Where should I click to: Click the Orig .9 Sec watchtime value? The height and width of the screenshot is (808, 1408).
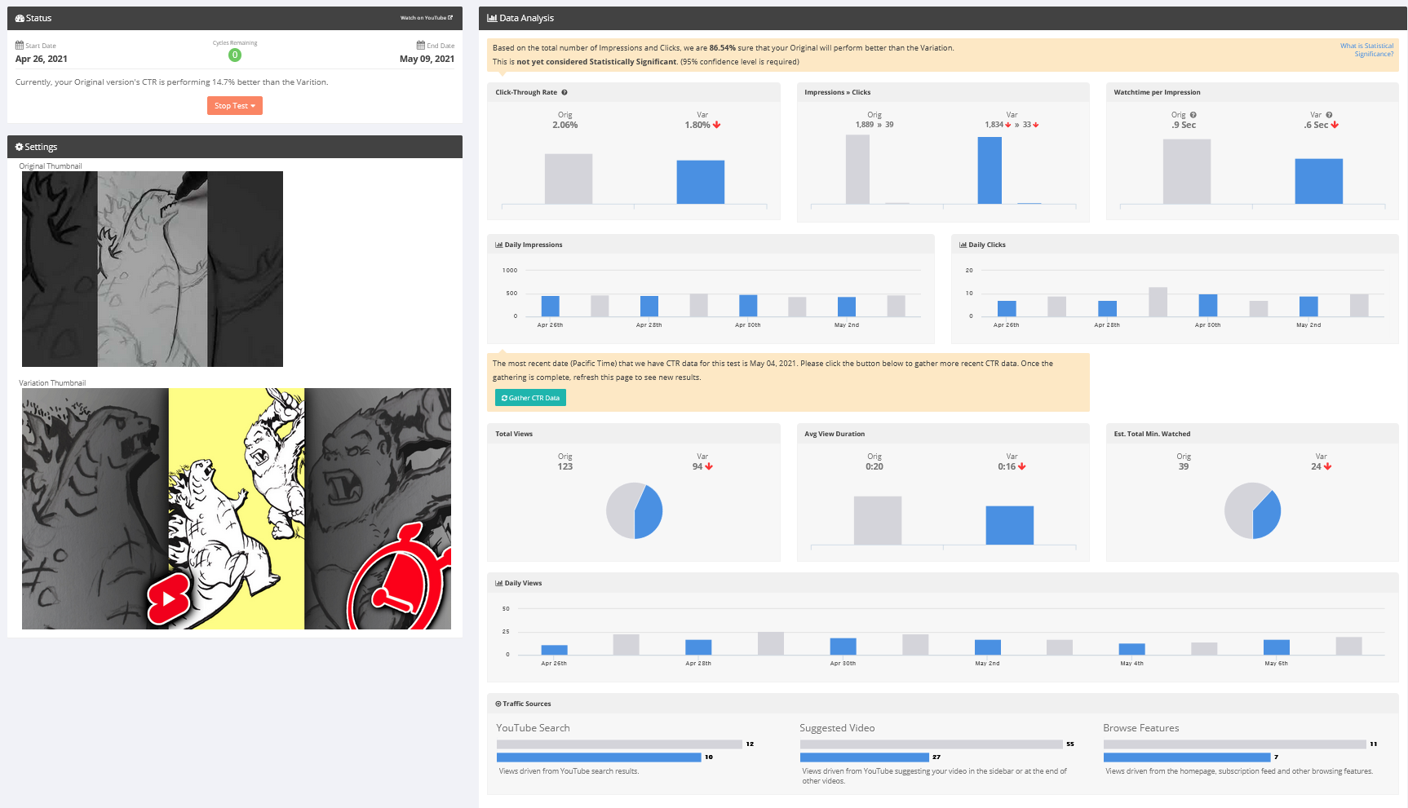(1184, 125)
